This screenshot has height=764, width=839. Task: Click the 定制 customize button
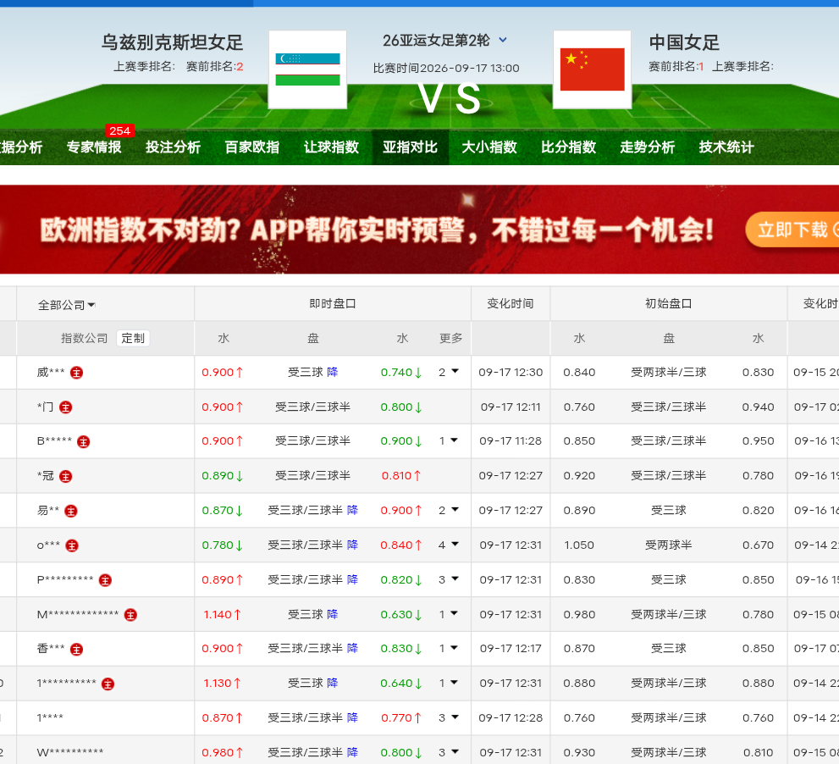point(133,338)
